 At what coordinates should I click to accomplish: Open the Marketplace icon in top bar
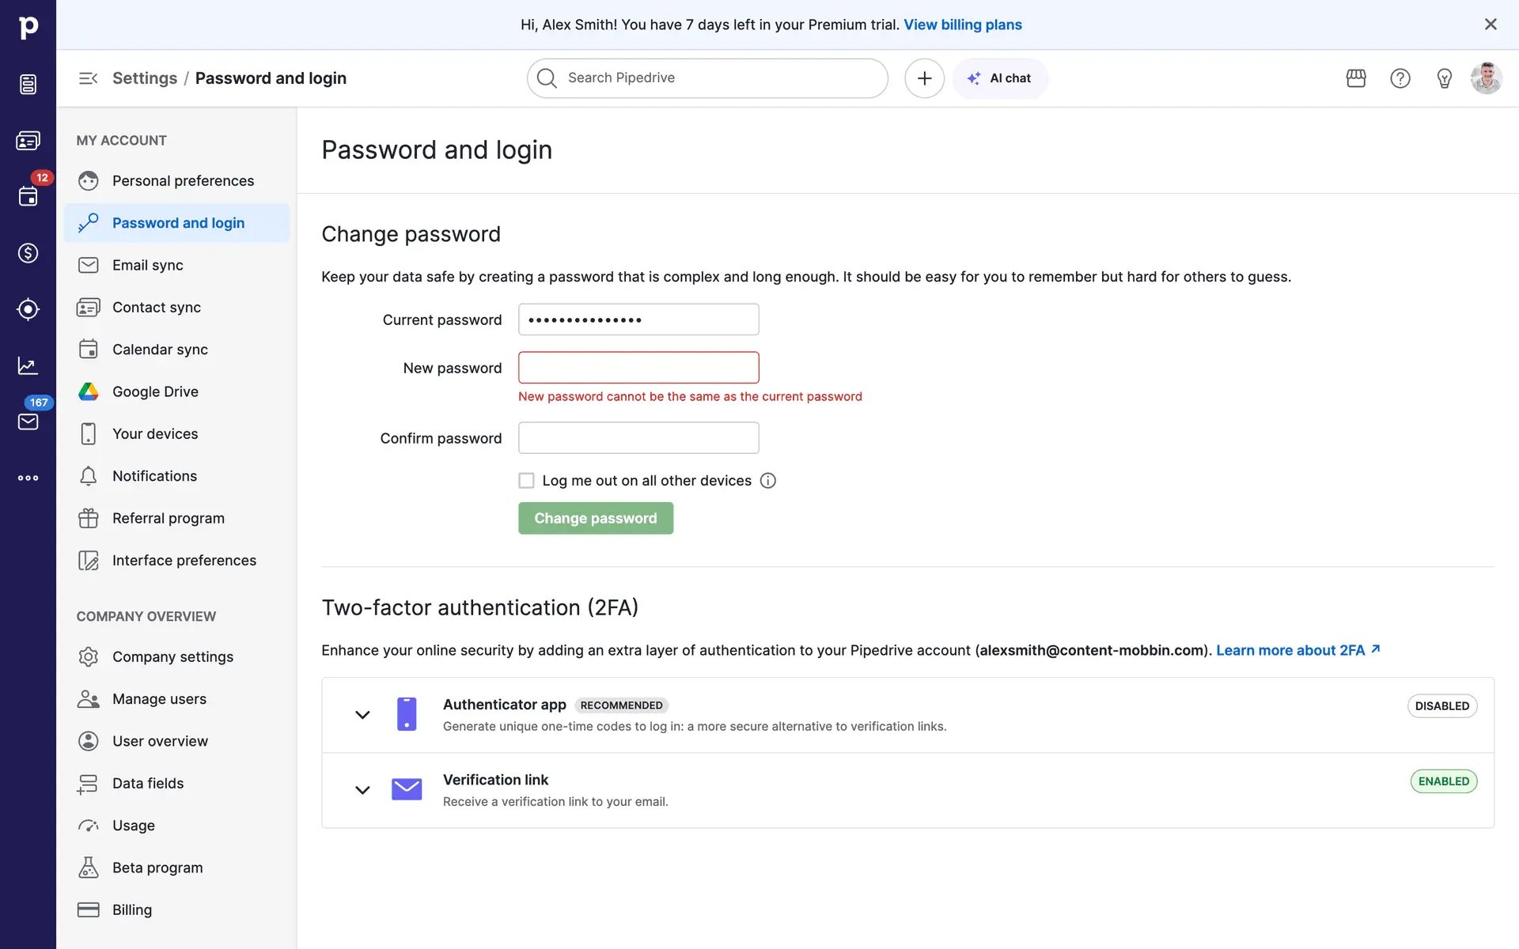point(1356,78)
